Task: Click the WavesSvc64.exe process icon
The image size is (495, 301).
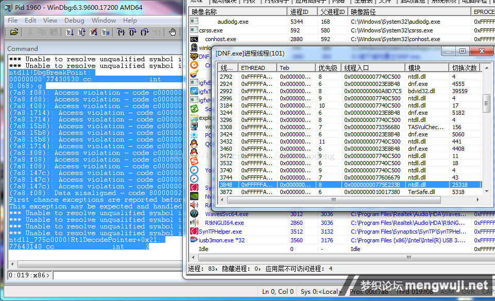Action: 194,214
